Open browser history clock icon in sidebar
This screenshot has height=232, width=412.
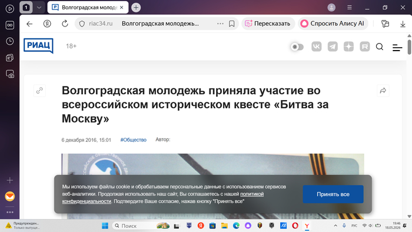(x=10, y=41)
